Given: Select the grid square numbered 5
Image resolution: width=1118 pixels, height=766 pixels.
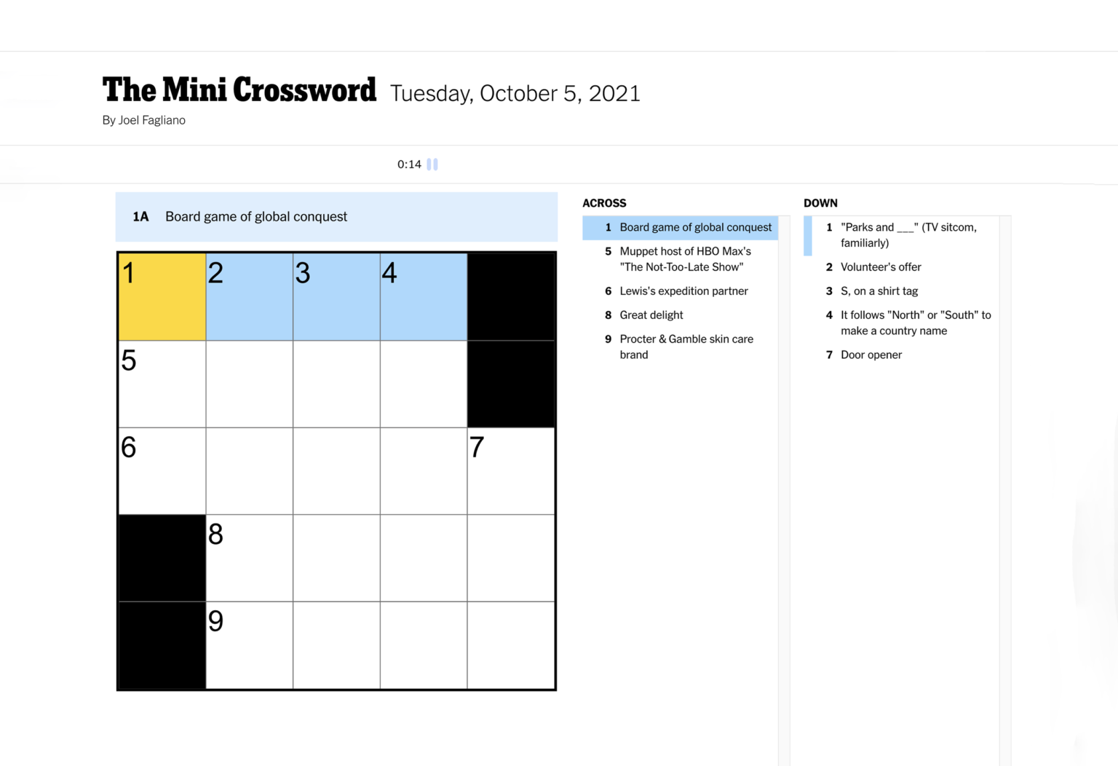Looking at the screenshot, I should [162, 384].
